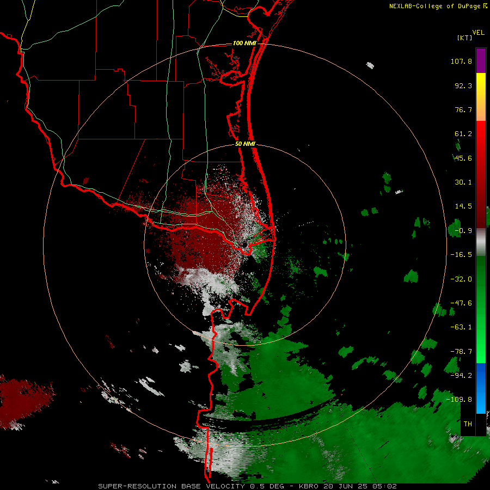Click the -78.7 legend value
Viewport: 490px width, 490px height.
pos(461,352)
